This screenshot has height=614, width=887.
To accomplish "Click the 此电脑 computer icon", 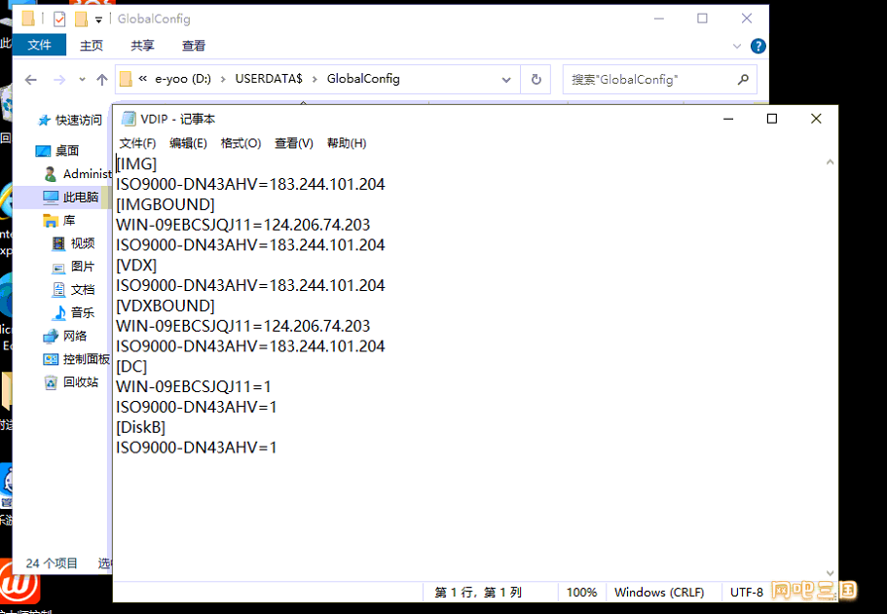I will click(51, 197).
